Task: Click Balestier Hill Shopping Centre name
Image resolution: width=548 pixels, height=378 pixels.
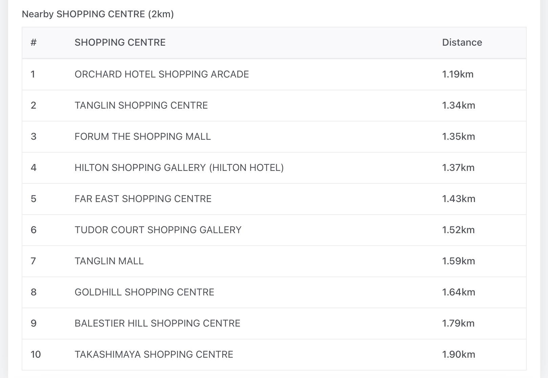Action: [x=157, y=324]
